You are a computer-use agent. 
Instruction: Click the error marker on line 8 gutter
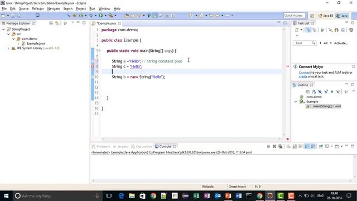coord(93,66)
